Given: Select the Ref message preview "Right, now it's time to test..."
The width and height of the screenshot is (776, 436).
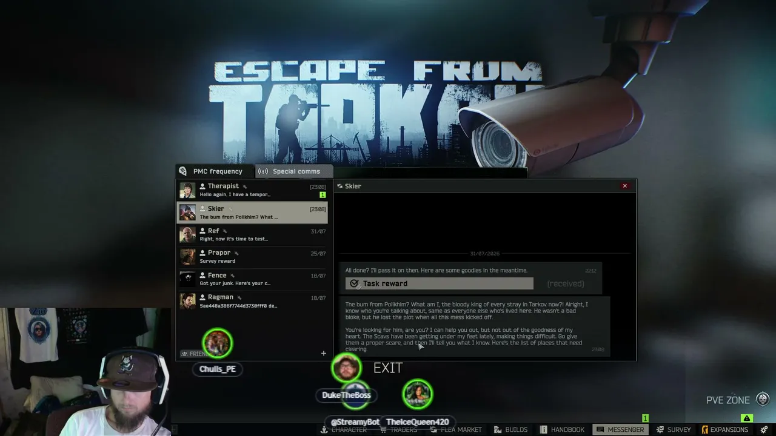Looking at the screenshot, I should [x=234, y=239].
